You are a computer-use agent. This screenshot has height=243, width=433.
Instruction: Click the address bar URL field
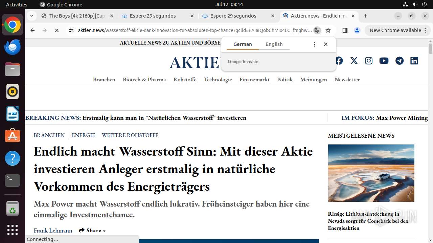click(195, 30)
